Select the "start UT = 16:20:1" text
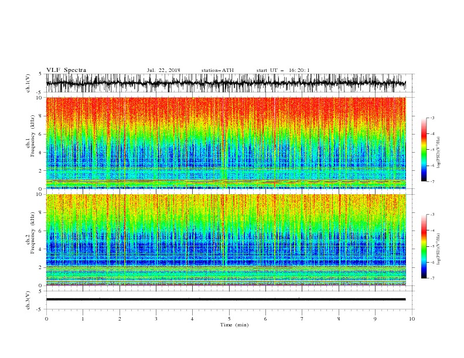The height and width of the screenshot is (358, 464). [x=283, y=70]
